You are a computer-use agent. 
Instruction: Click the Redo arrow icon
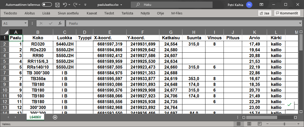[75, 4]
